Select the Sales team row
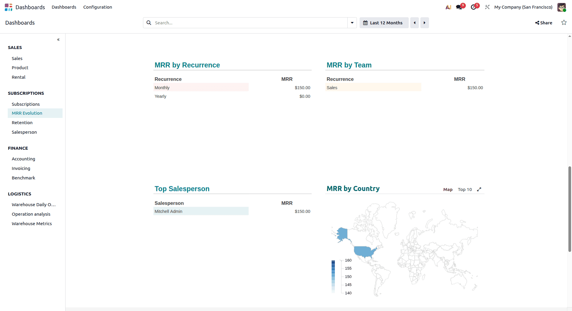This screenshot has width=572, height=311. point(405,88)
